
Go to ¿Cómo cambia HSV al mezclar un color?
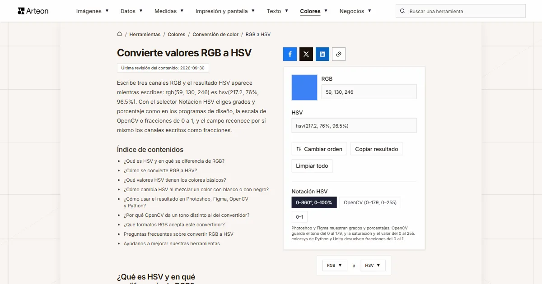pos(196,189)
